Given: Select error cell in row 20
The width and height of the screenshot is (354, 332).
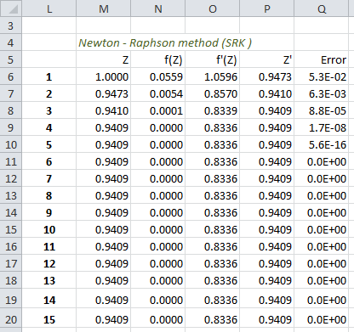Looking at the screenshot, I should click(322, 319).
